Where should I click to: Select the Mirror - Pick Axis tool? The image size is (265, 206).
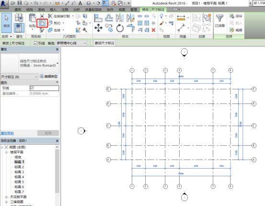120,18
